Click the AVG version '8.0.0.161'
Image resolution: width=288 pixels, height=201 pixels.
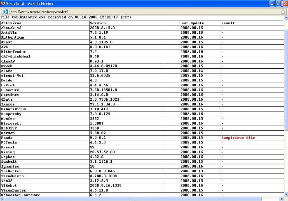tap(100, 47)
